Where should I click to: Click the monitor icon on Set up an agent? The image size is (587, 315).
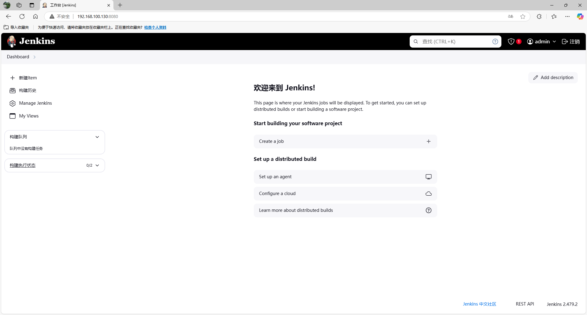coord(429,177)
